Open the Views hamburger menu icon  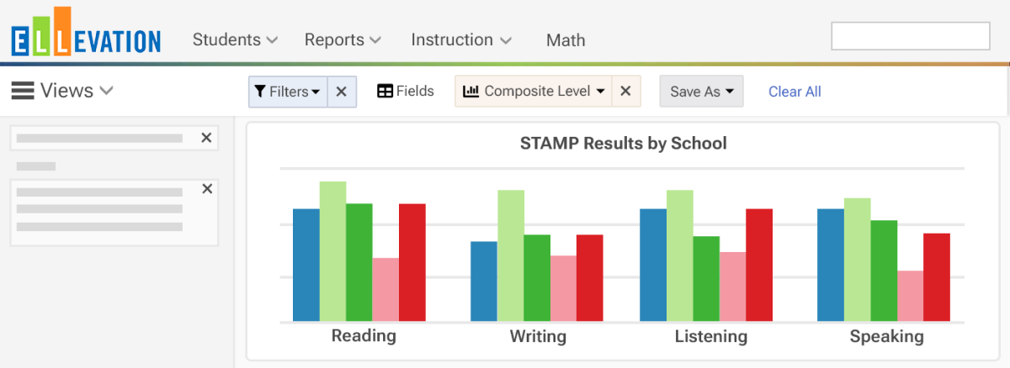(23, 91)
